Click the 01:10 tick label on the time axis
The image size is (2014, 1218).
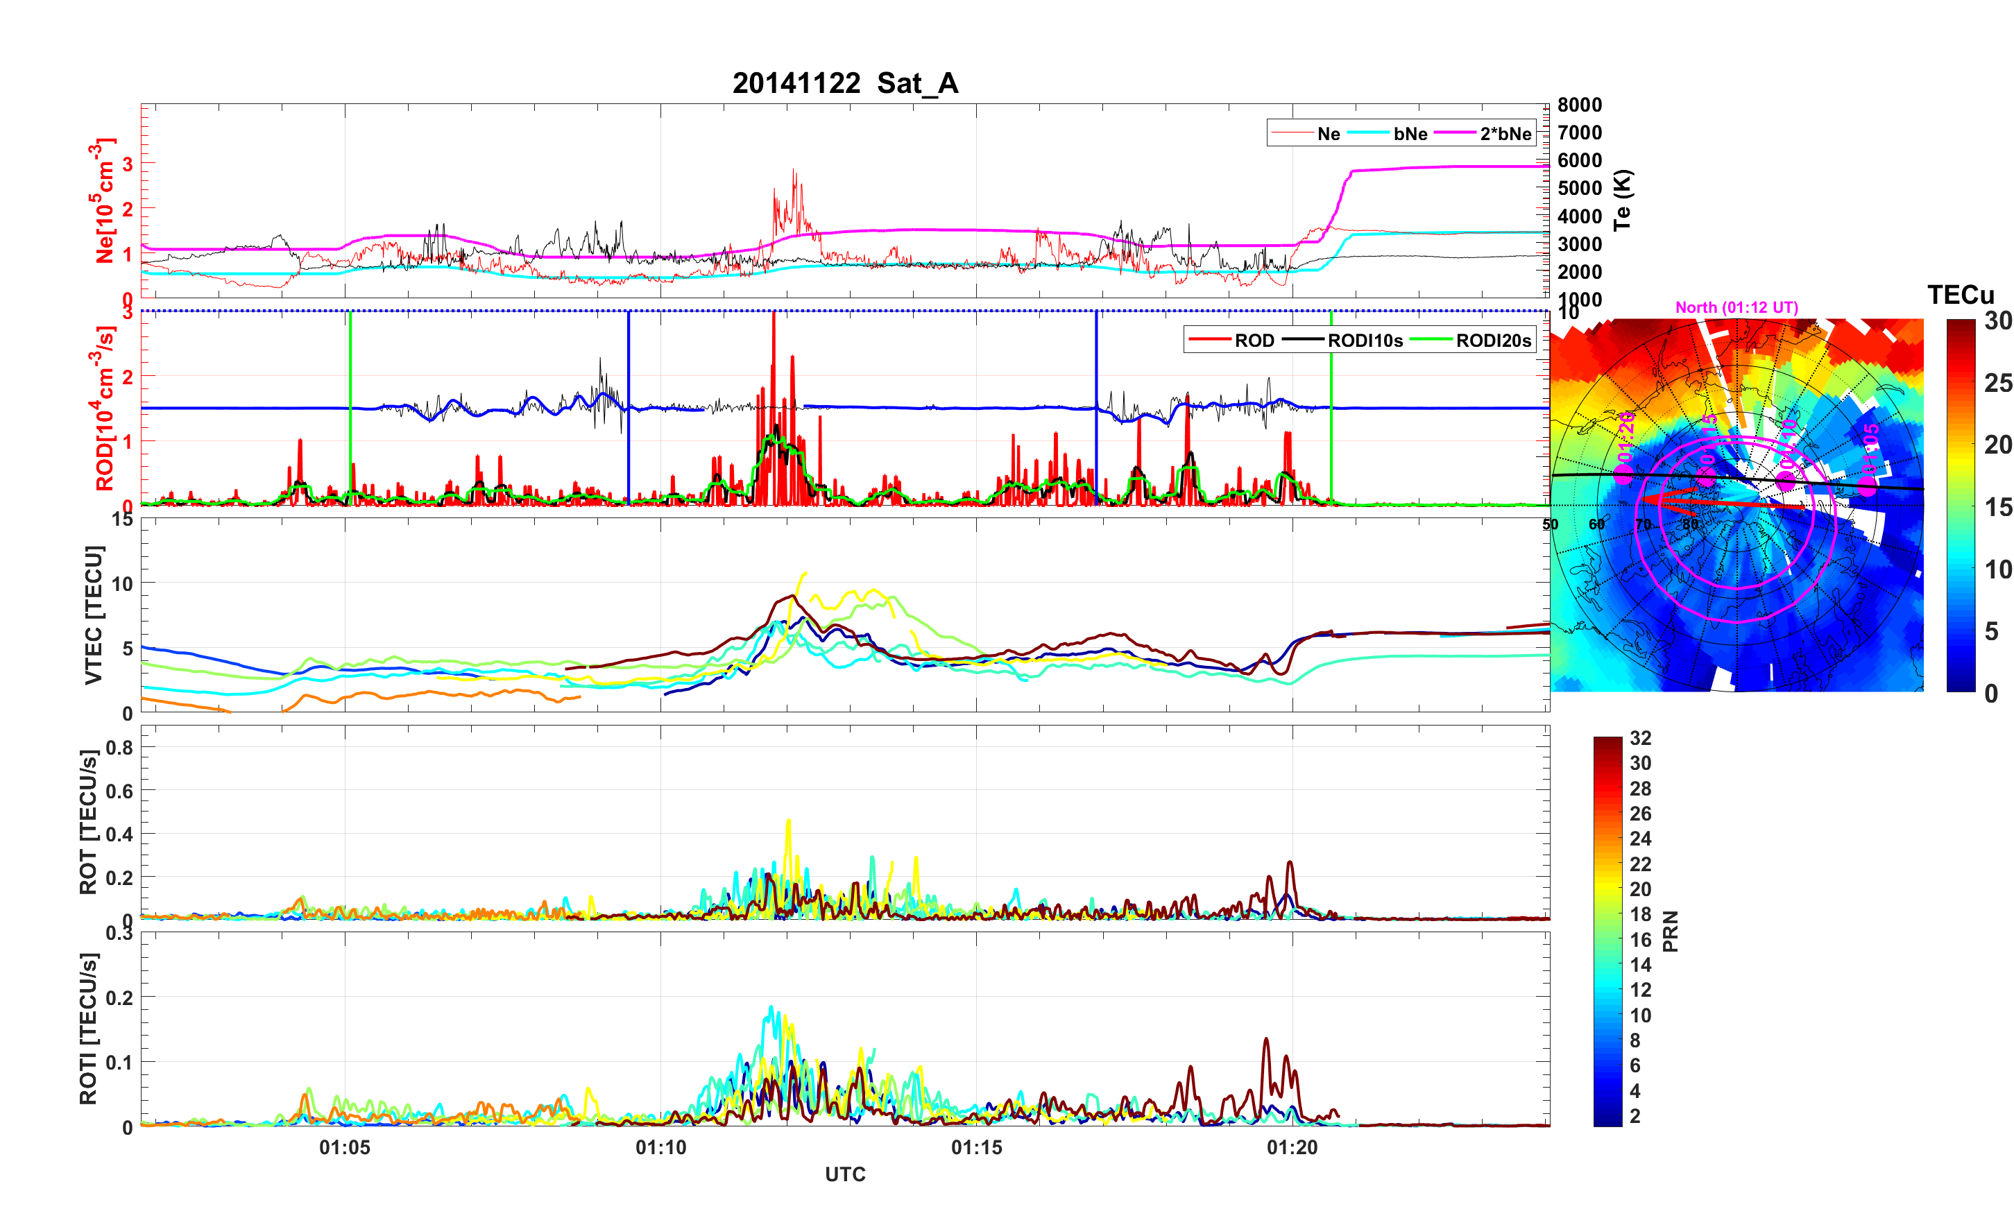tap(660, 1147)
